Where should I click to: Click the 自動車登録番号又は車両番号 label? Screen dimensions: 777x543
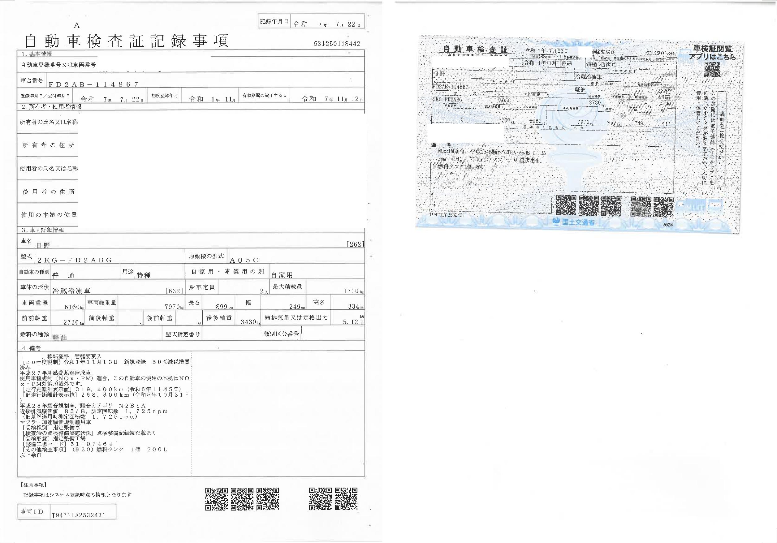point(58,65)
